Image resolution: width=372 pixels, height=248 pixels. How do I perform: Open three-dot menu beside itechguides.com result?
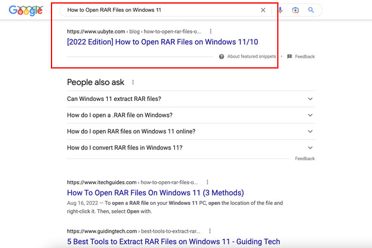207,182
